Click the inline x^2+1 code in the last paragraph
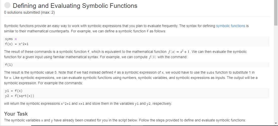Viewport: 278px width, 126px height. [66, 104]
